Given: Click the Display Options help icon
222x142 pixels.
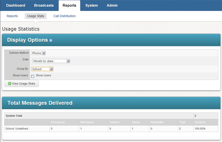Looking at the screenshot, I should [x=51, y=40].
